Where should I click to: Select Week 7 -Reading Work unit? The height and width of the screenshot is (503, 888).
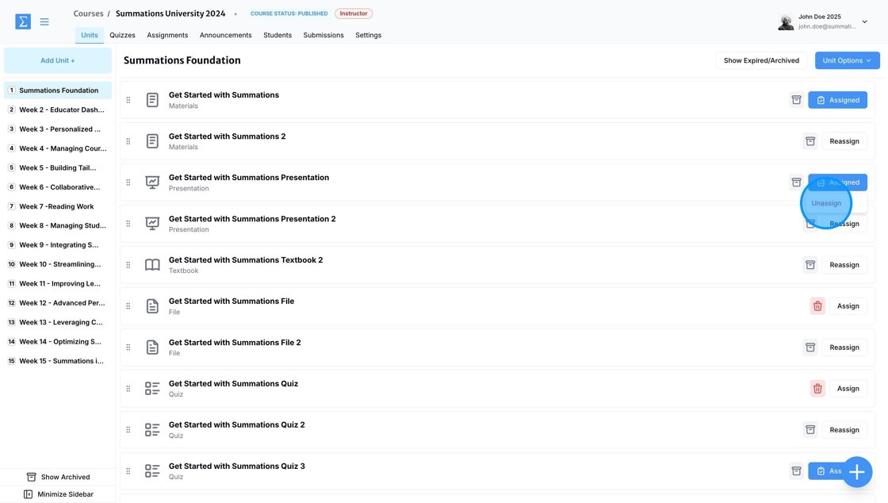pyautogui.click(x=58, y=206)
